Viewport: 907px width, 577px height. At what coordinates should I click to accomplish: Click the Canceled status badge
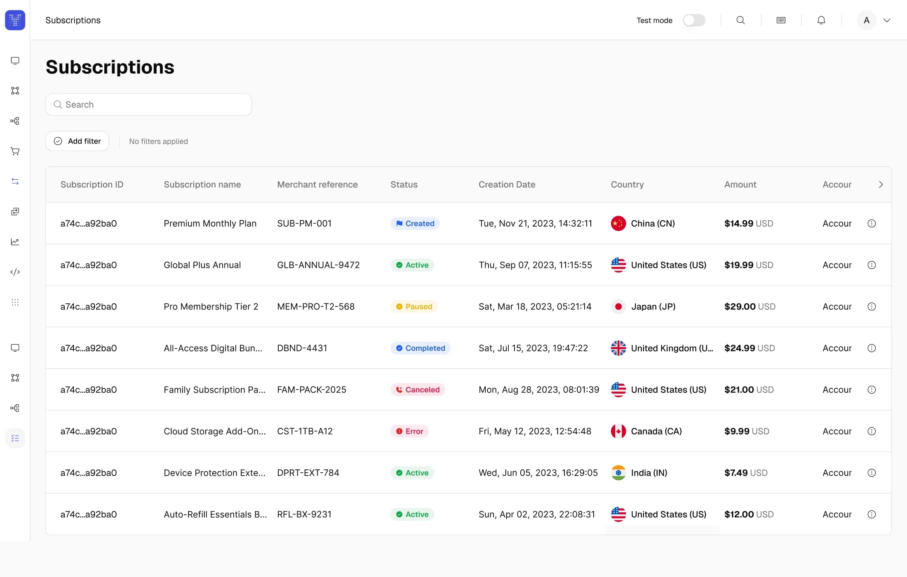418,389
